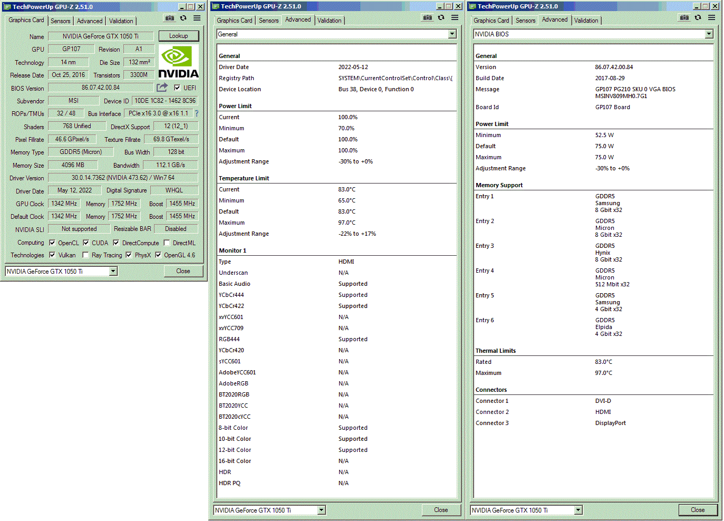The image size is (724, 521).
Task: Toggle the DirectCompute checkbox
Action: (116, 243)
